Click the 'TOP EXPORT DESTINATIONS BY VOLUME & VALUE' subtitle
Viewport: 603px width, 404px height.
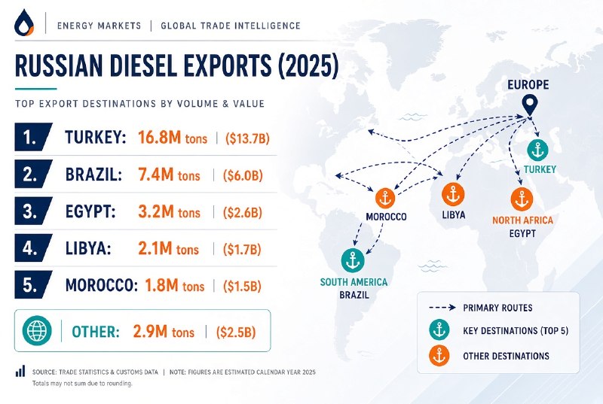click(140, 104)
